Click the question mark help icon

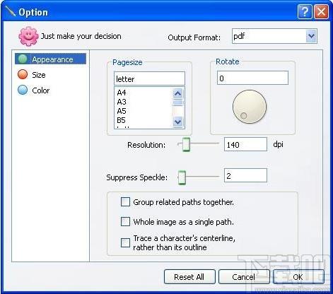305,11
